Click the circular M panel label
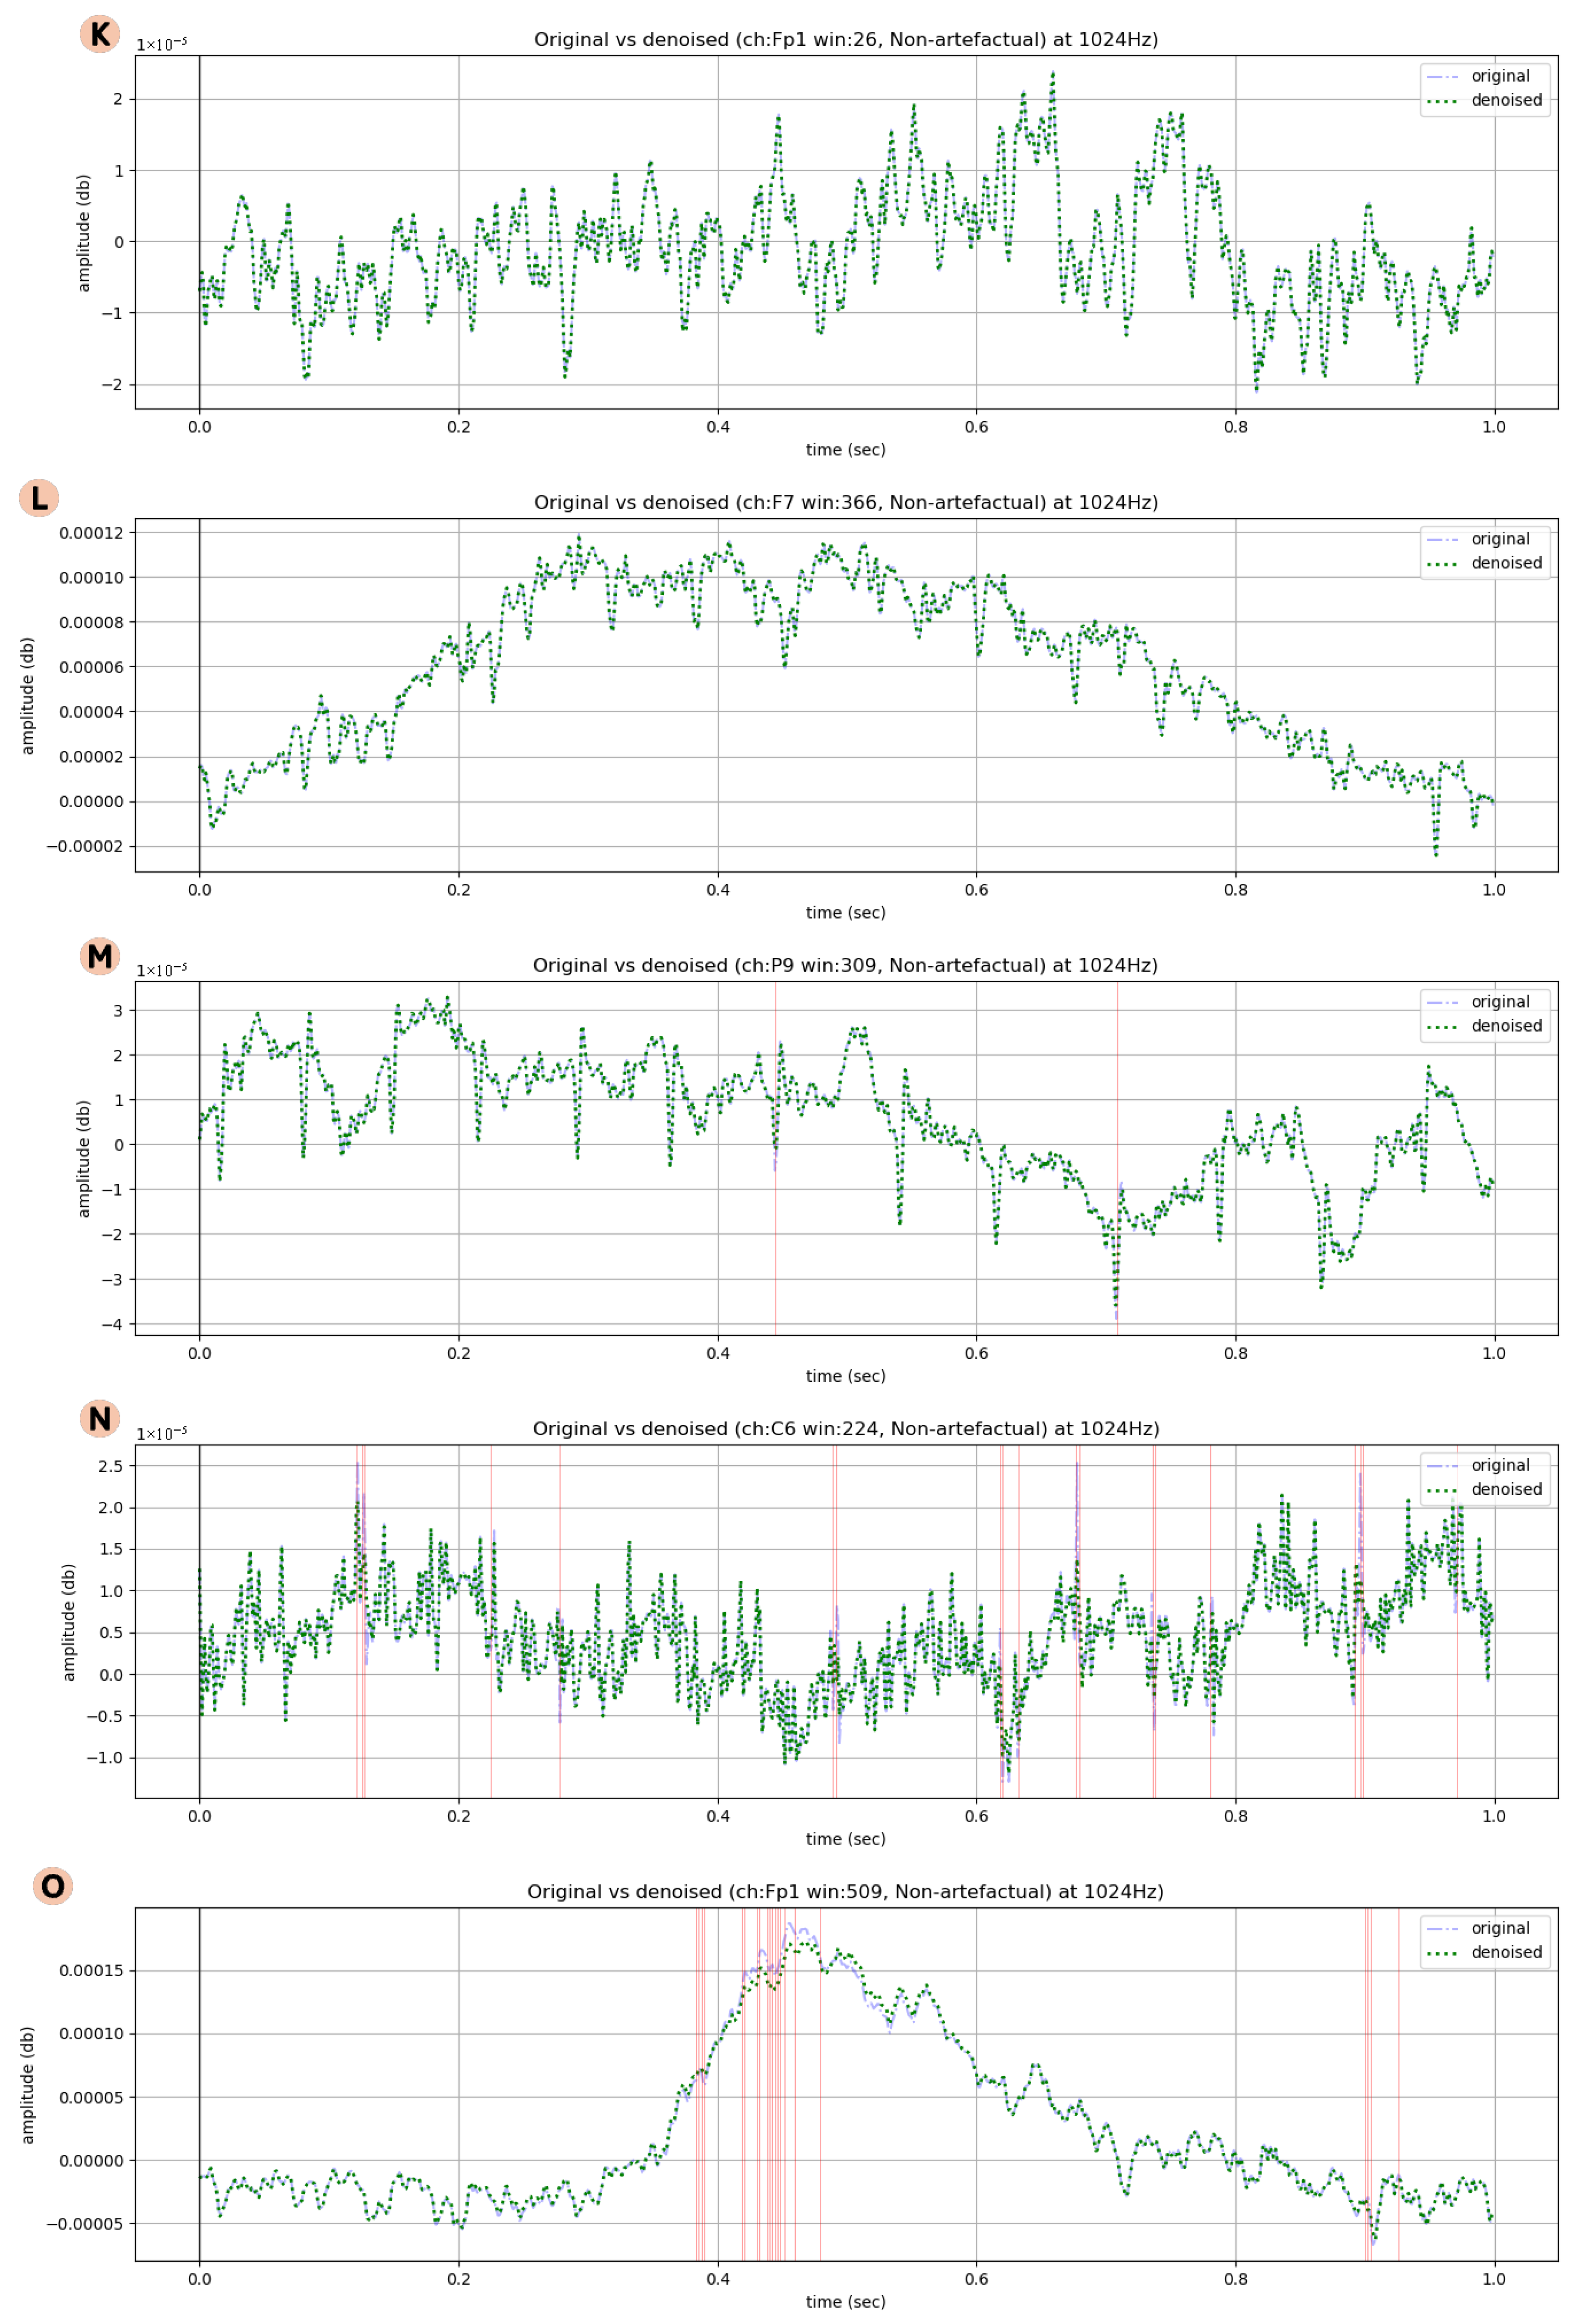1580x2324 pixels. tap(99, 957)
